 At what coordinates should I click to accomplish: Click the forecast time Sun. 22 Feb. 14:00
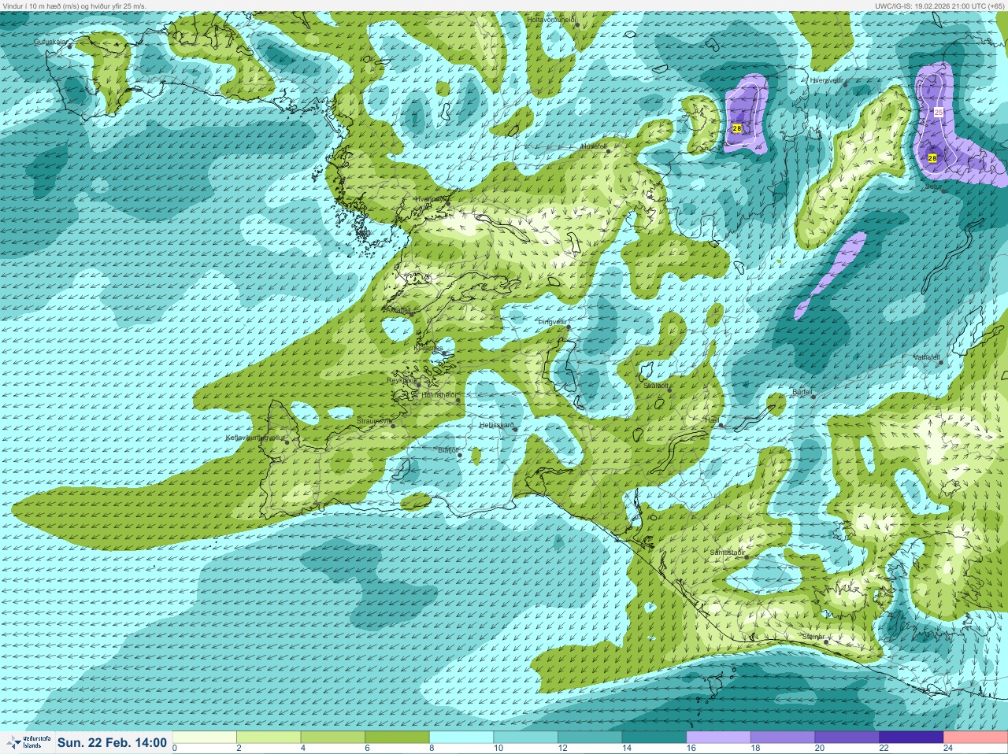coord(112,742)
